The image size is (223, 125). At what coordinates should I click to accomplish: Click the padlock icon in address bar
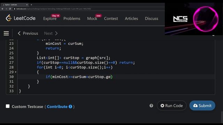coord(15,9)
